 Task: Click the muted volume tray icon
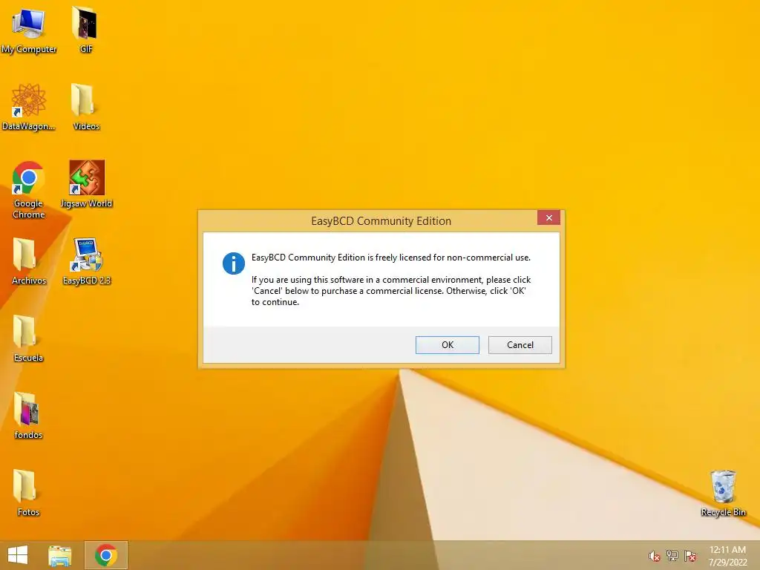point(654,556)
